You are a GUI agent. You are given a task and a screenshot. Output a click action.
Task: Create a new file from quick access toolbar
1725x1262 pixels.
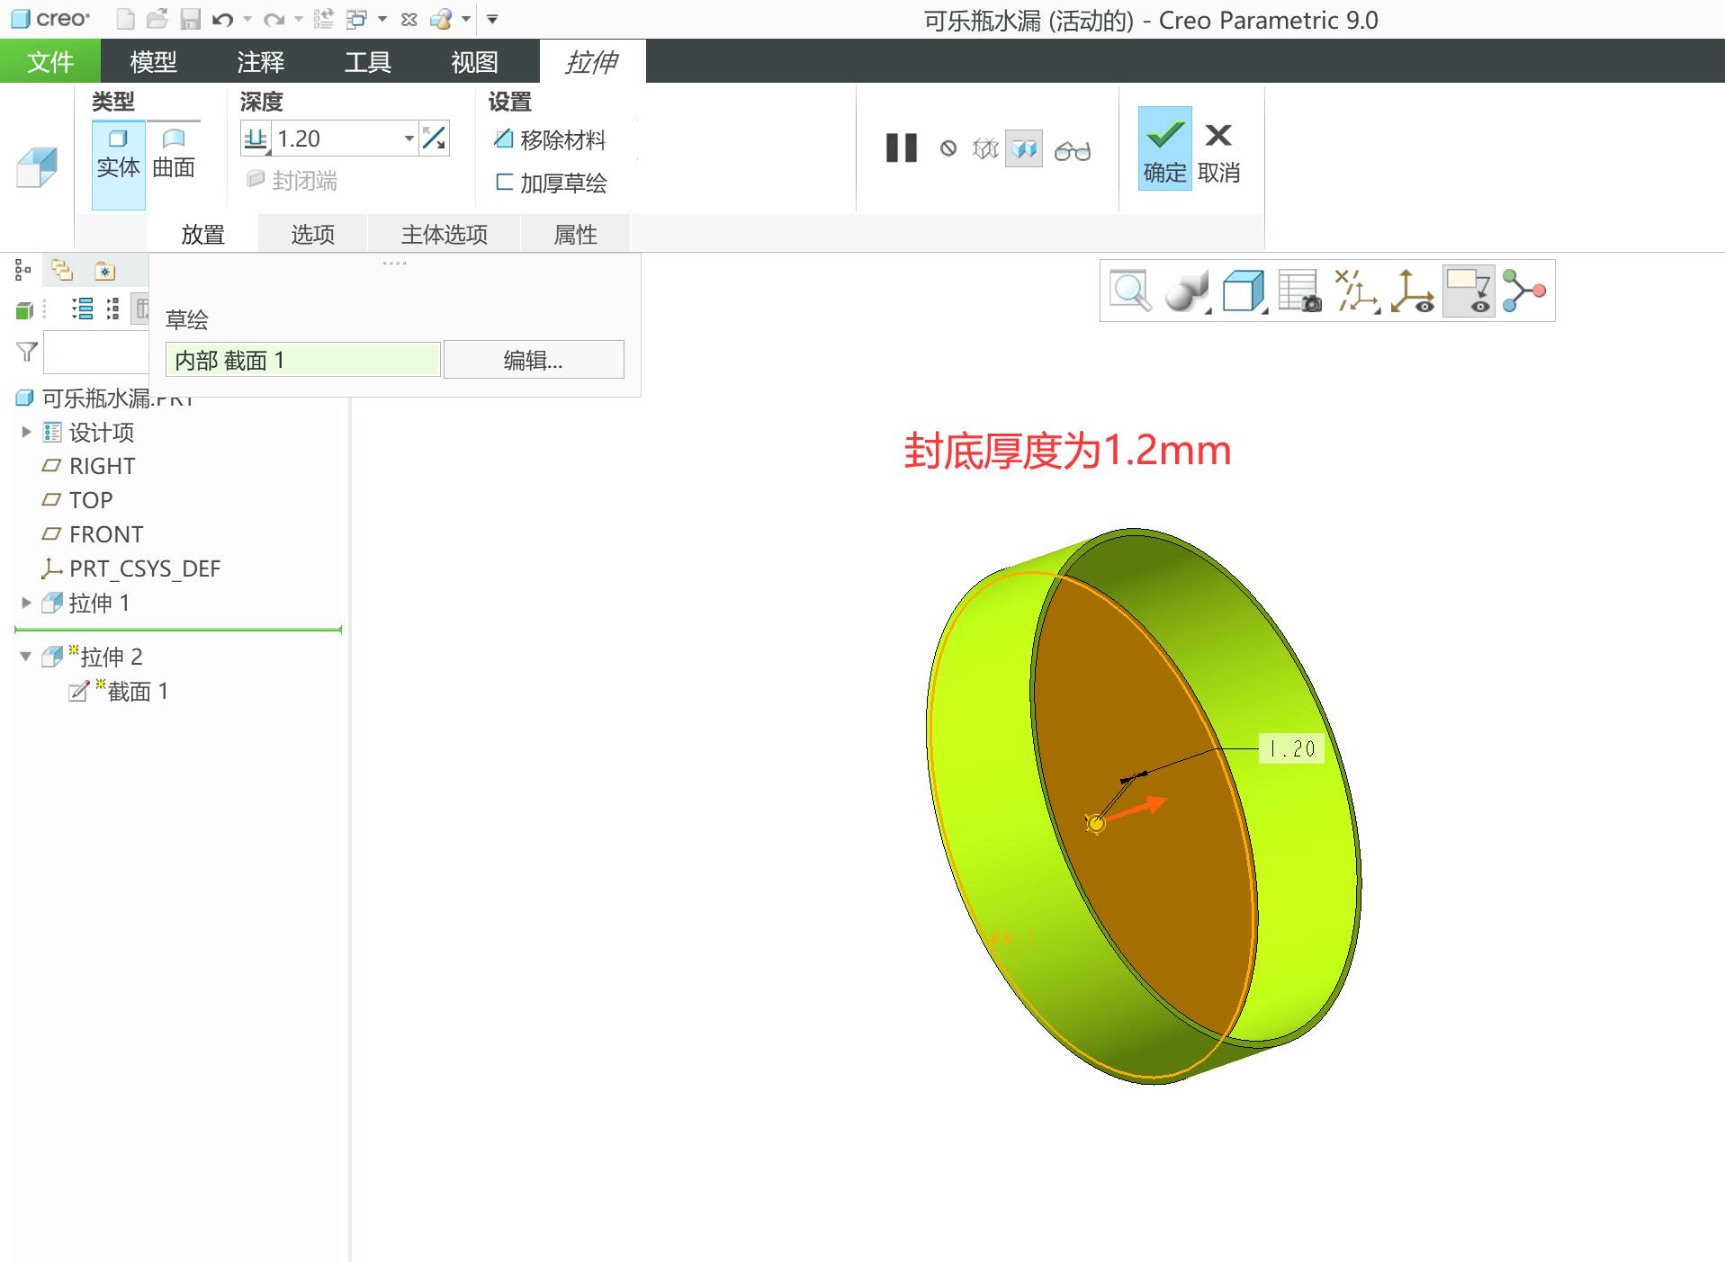(x=127, y=19)
